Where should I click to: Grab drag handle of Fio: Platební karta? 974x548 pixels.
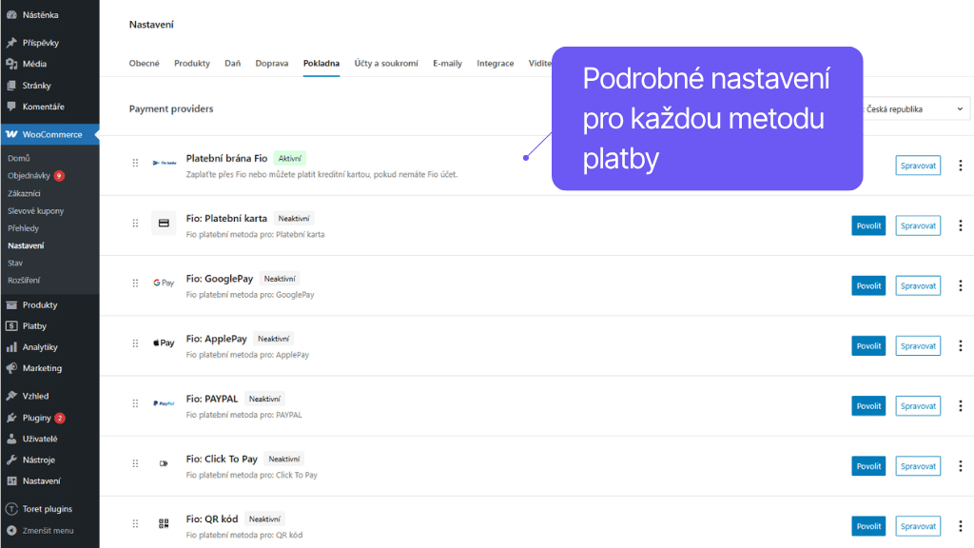[135, 223]
